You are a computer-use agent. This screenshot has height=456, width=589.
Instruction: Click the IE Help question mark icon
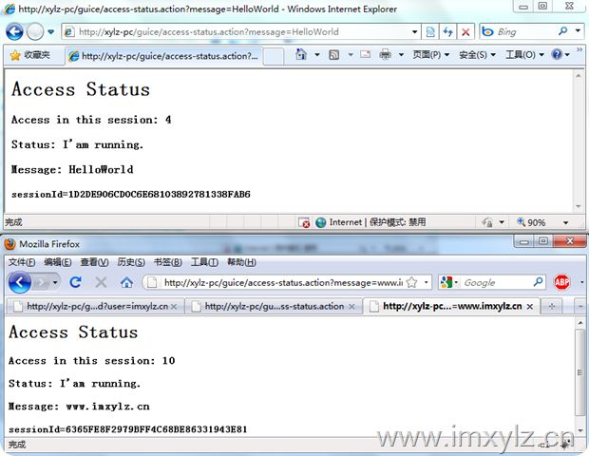tap(557, 55)
